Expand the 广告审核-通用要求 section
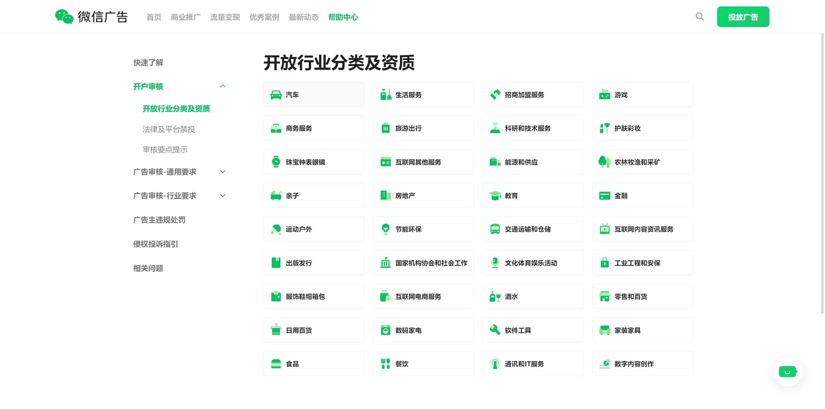825x409 pixels. point(223,172)
